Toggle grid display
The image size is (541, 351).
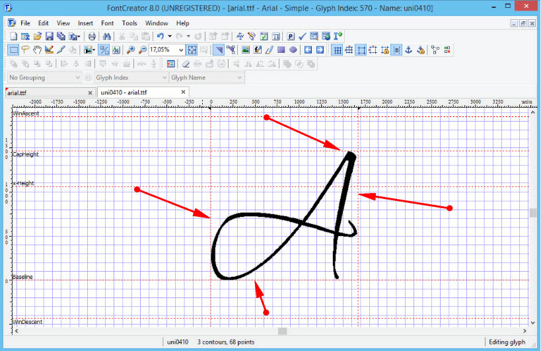pos(337,50)
